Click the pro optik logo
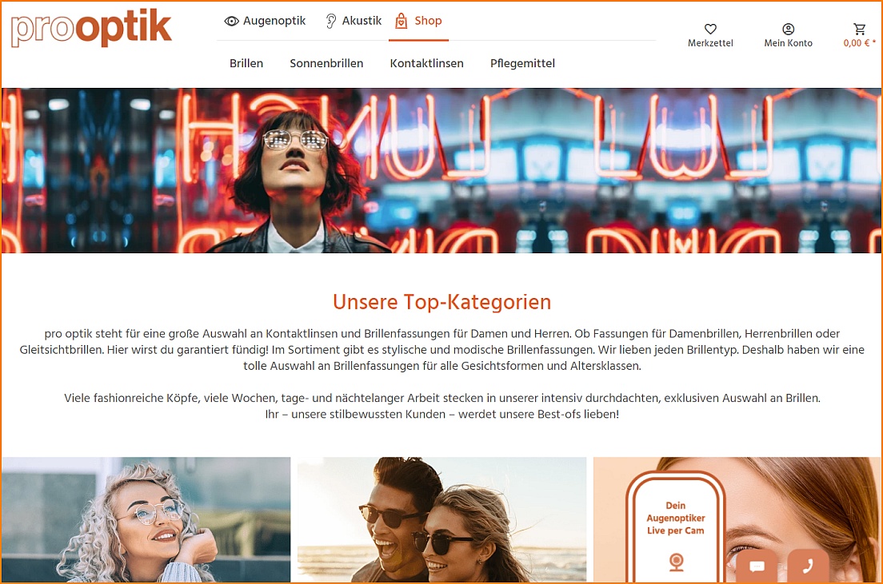Screen dimensions: 883x584 point(91,28)
